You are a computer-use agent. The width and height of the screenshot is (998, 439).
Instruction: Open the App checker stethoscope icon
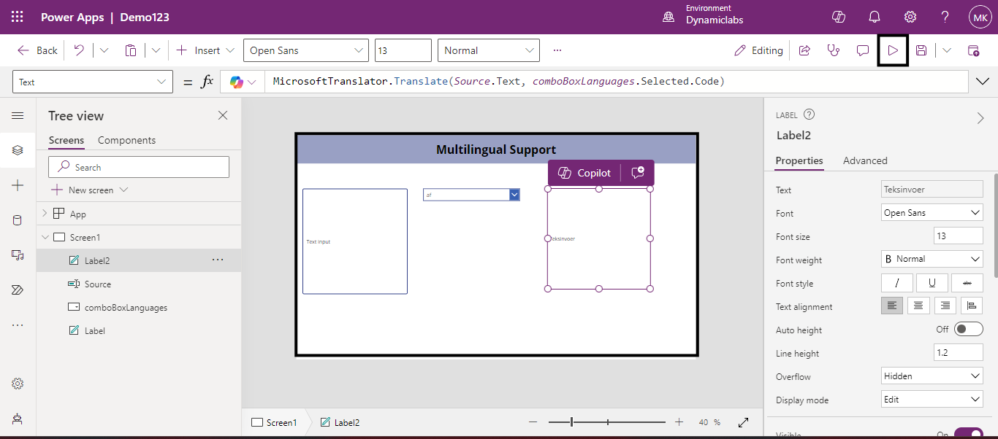click(x=833, y=50)
